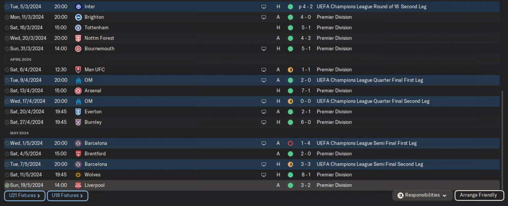Open the Everton team link

(x=93, y=112)
